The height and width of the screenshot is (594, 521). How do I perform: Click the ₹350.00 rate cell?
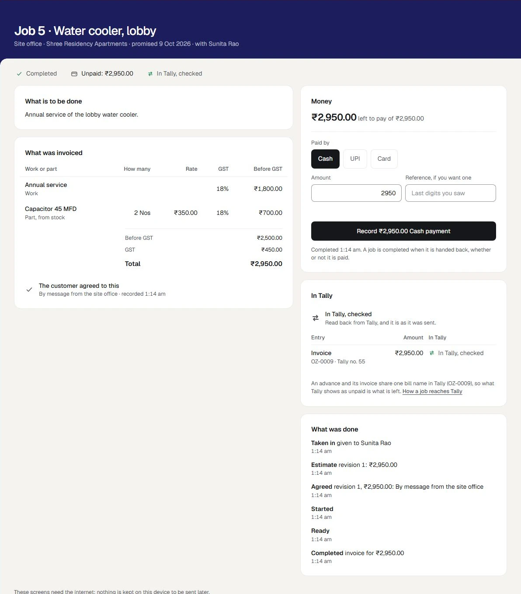pos(186,213)
